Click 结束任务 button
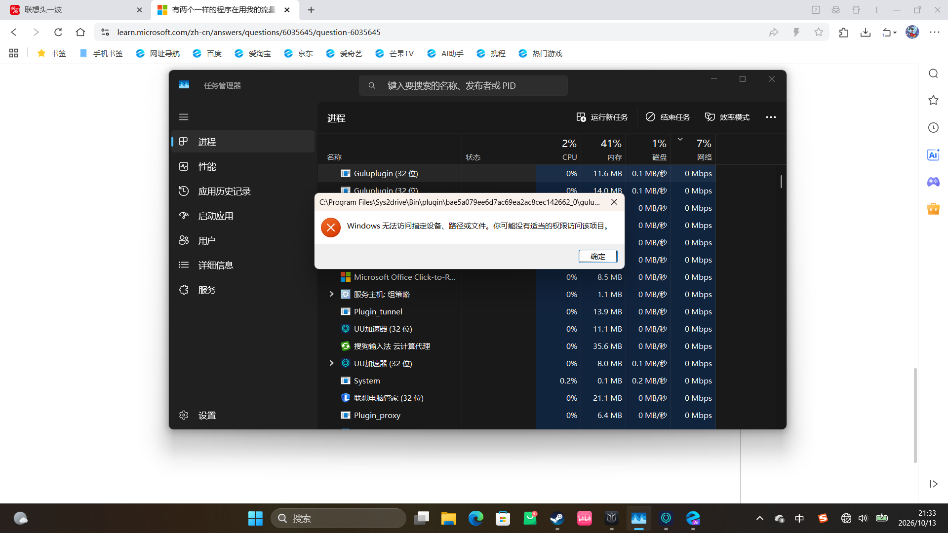The image size is (948, 533). click(x=668, y=117)
